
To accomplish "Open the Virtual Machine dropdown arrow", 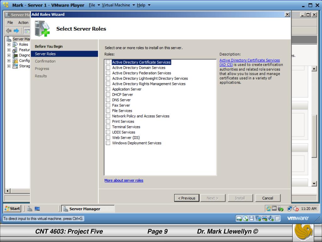I will tap(133, 5).
